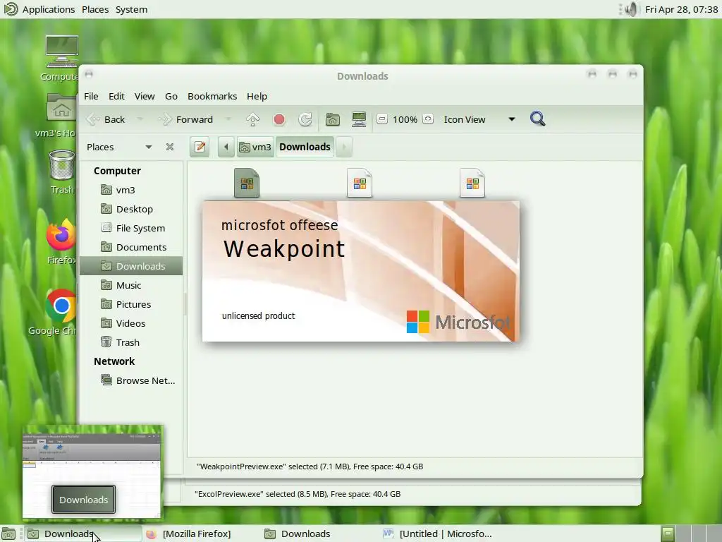722x542 pixels.
Task: Open the vm3's Home desktop icon
Action: 58,116
